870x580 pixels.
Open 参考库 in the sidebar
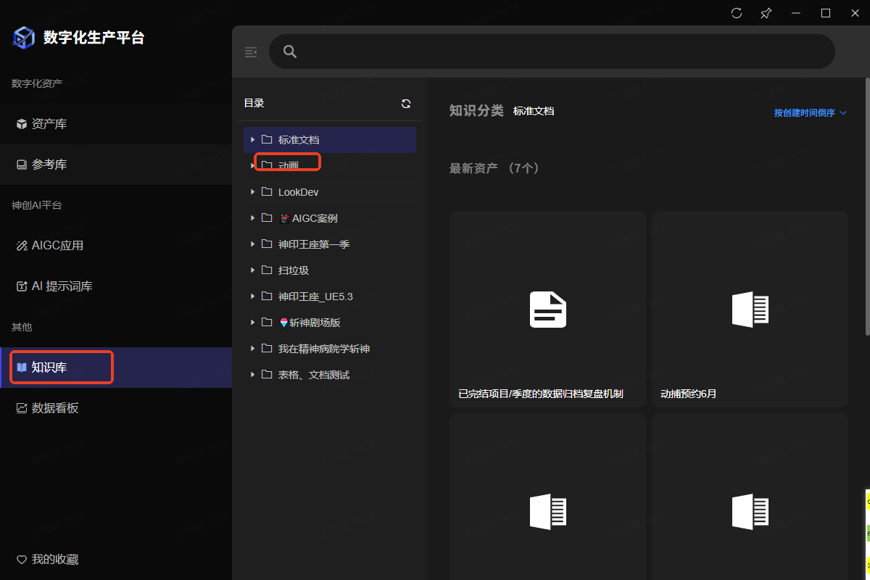[x=116, y=165]
